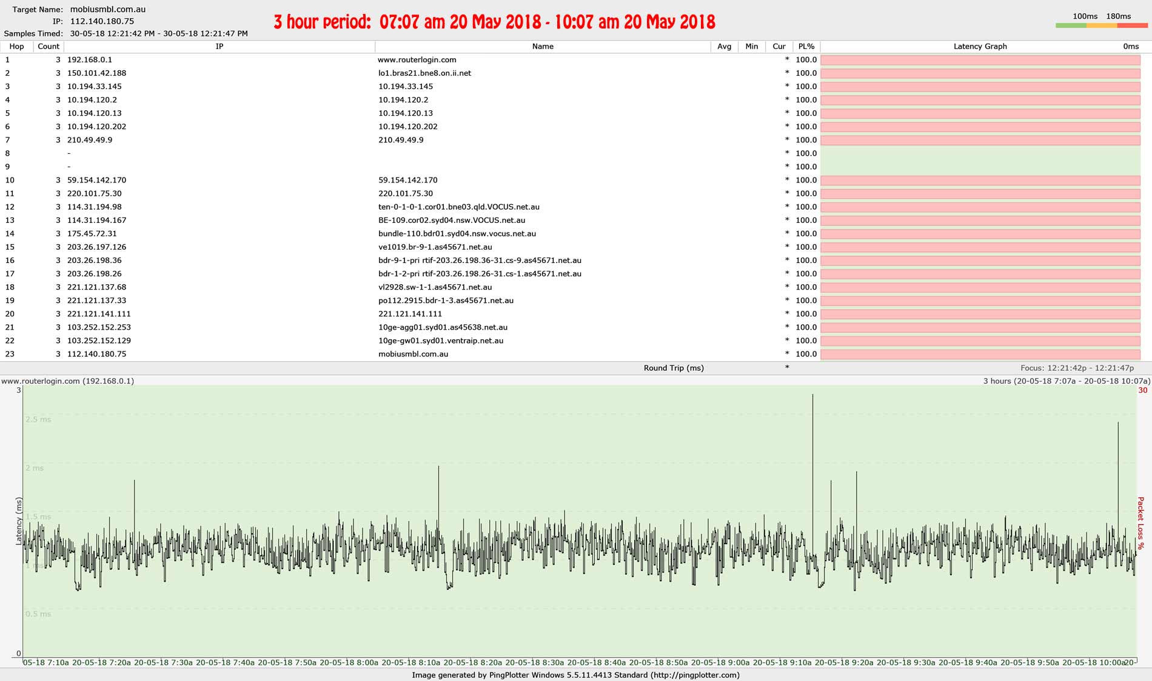Click the Round Trip (ms) row label
This screenshot has height=681, width=1152.
click(674, 368)
